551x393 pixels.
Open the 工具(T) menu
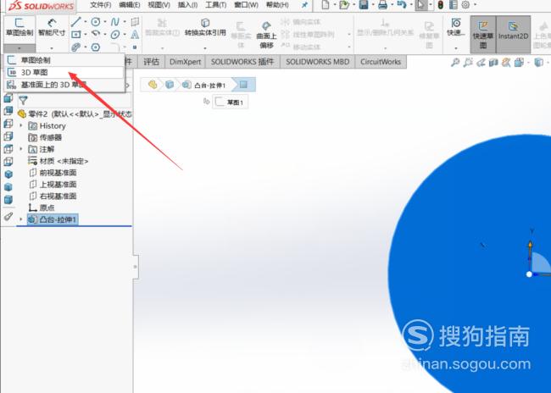(x=216, y=5)
